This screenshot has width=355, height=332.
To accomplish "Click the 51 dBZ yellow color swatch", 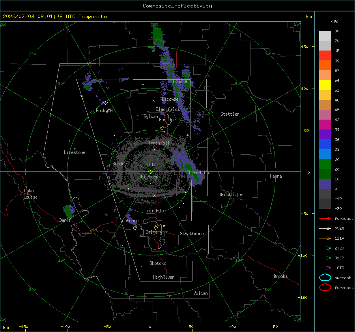I will tap(325, 85).
